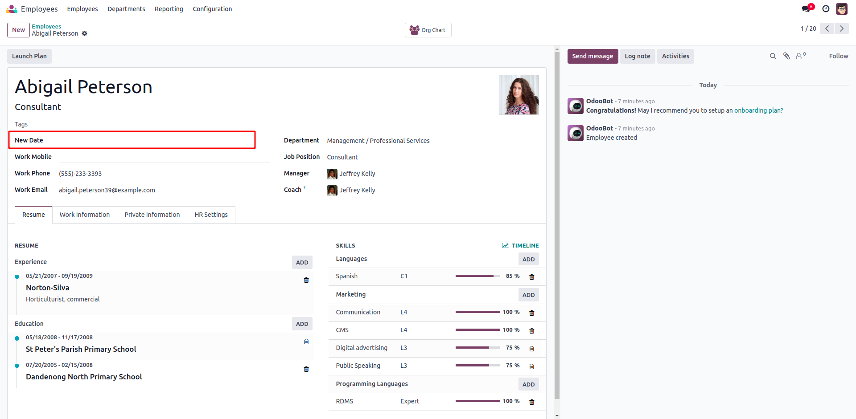This screenshot has width=856, height=419.
Task: Click the attachments paperclip icon
Action: [x=786, y=56]
